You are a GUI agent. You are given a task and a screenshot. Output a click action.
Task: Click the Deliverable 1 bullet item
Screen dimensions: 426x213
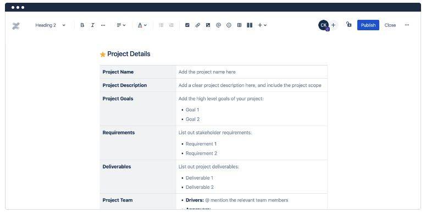200,178
